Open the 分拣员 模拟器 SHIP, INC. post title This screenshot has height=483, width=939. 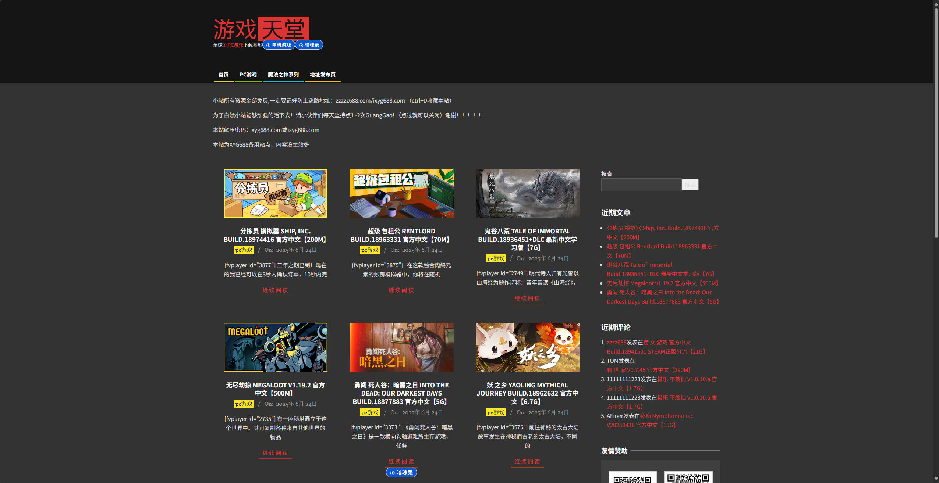tap(276, 235)
